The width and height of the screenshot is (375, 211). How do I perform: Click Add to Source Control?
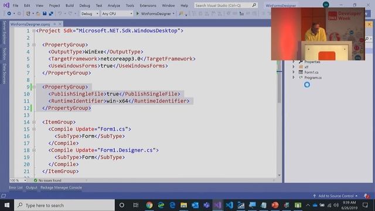(336, 196)
